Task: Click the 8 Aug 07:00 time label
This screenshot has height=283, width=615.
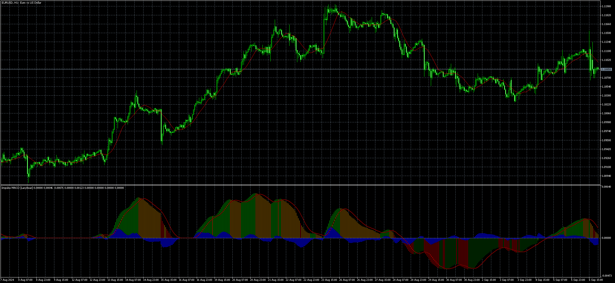Action: tap(25, 280)
